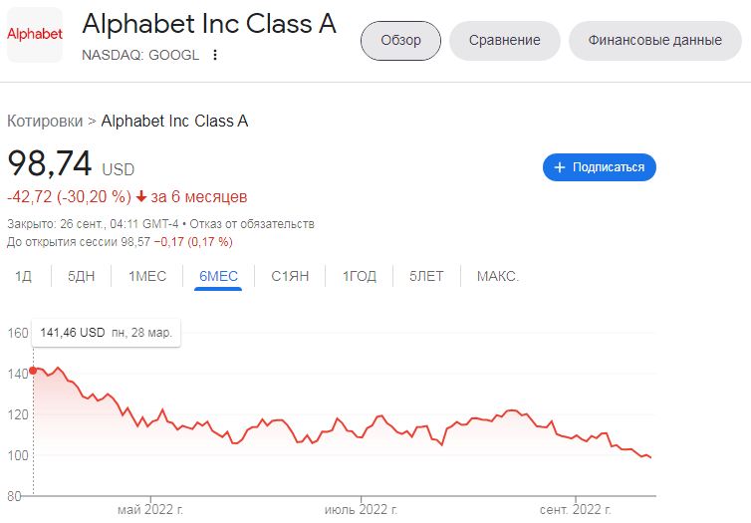Viewport: 751px width, 523px height.
Task: Show year-to-date С1ЯН range
Action: [290, 276]
